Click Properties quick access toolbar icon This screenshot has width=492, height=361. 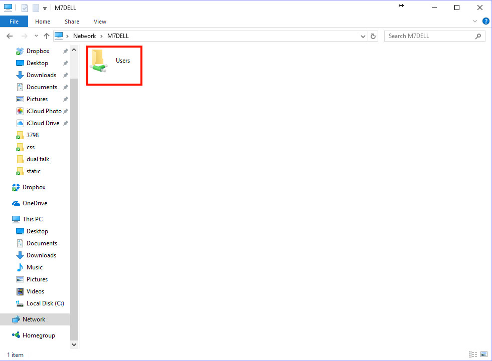tap(25, 8)
